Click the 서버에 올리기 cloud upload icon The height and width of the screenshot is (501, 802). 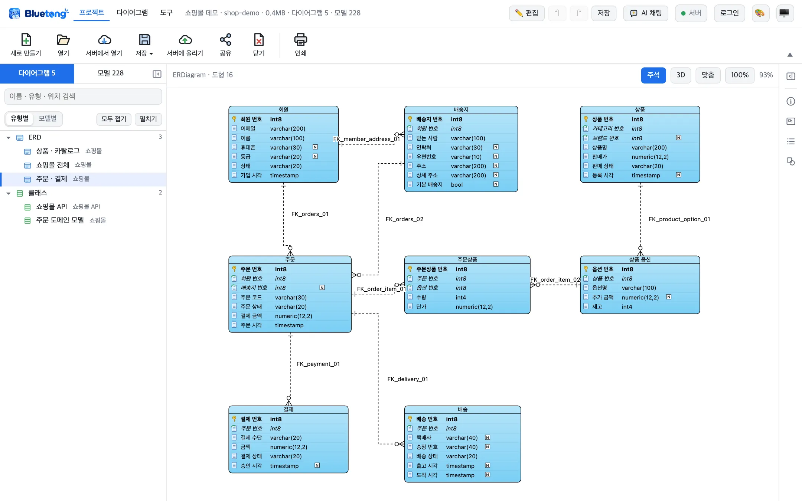coord(185,40)
